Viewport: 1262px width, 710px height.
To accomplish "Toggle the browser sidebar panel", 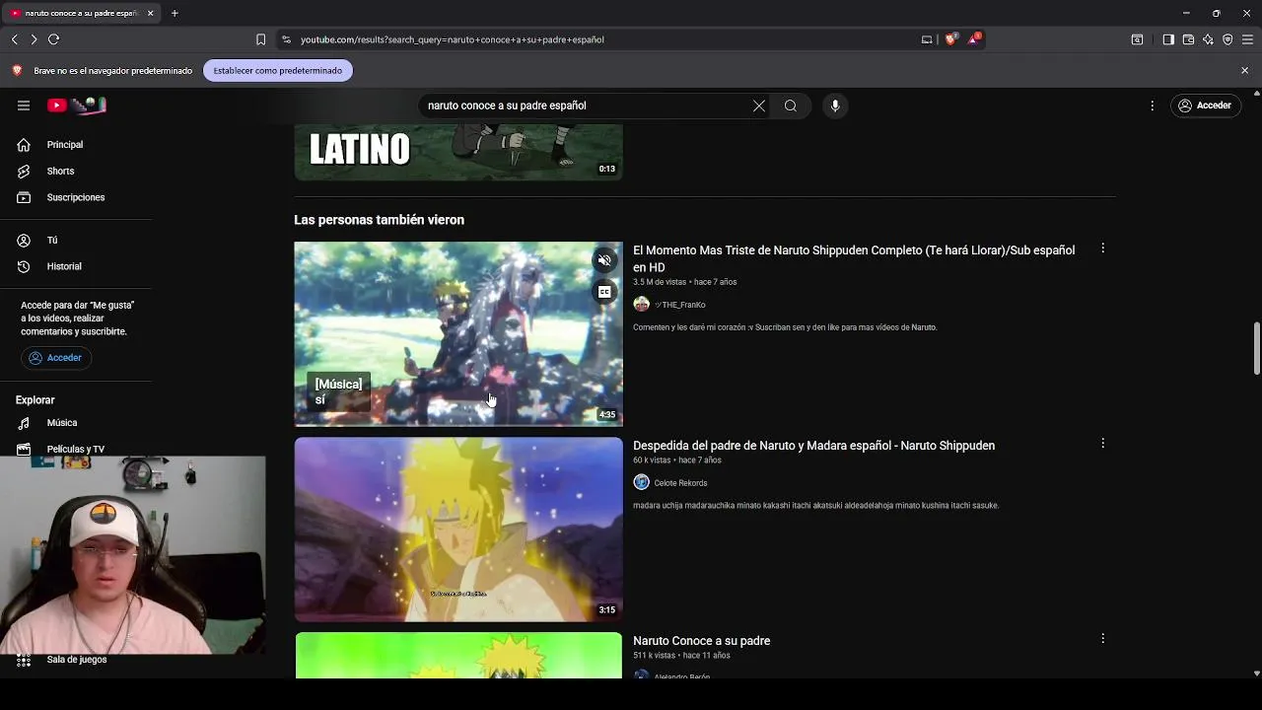I will point(1168,39).
